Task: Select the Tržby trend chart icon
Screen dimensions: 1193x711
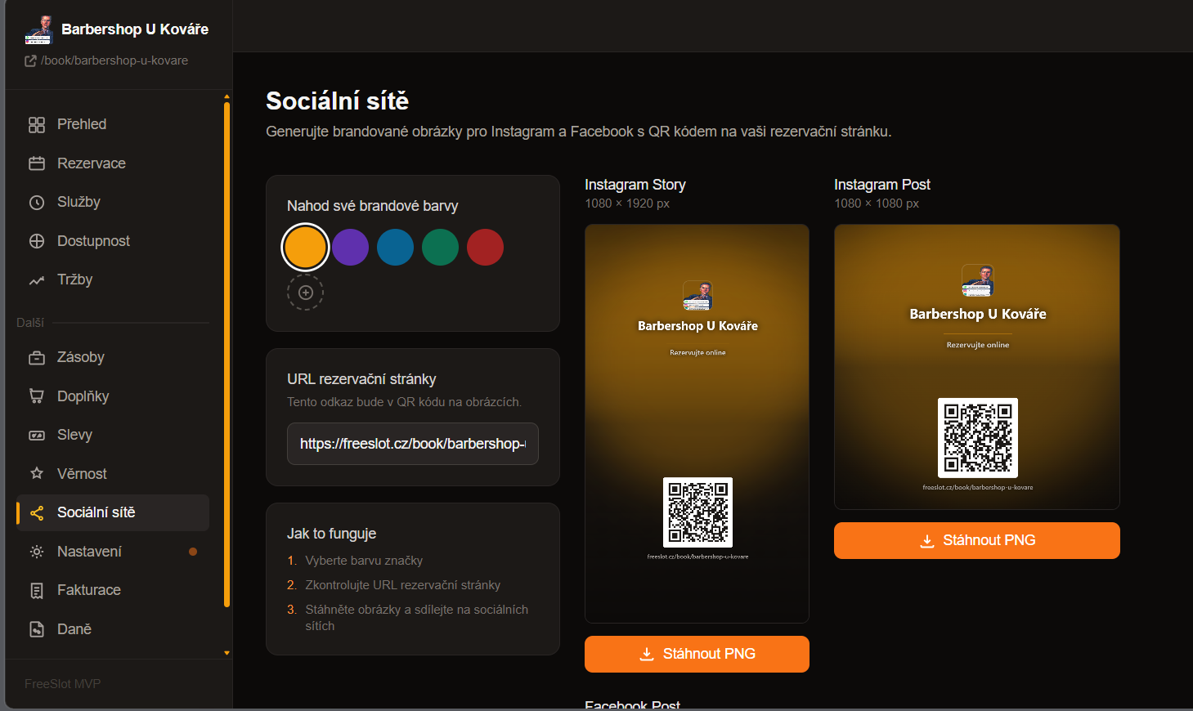Action: coord(37,279)
